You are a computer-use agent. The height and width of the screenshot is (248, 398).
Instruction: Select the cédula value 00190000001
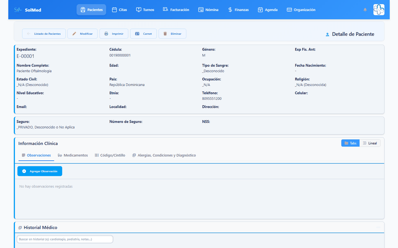coord(120,55)
